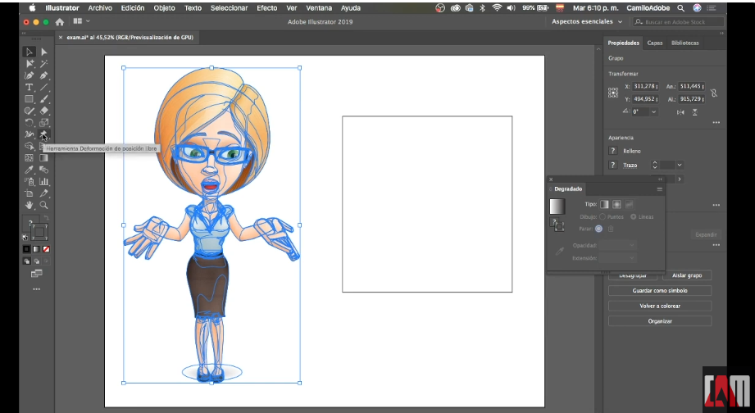Screen dimensions: 755x413
Task: Toggle constrain width and height proportions link
Action: (x=714, y=93)
